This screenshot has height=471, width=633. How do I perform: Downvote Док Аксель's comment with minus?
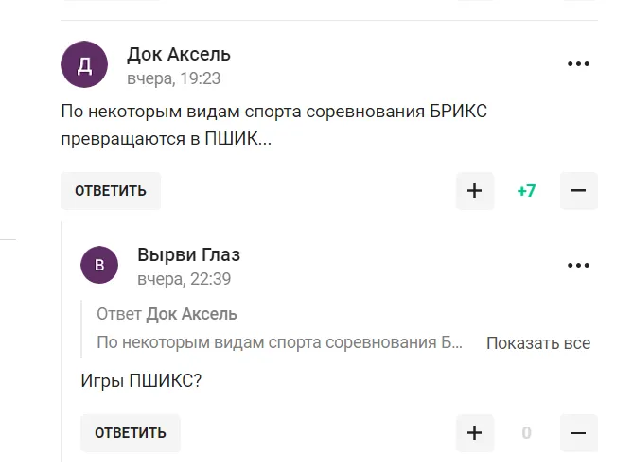point(578,191)
